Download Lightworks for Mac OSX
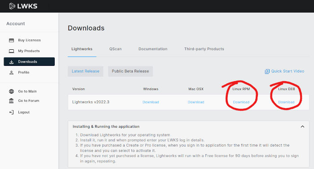This screenshot has width=314, height=169. click(196, 102)
